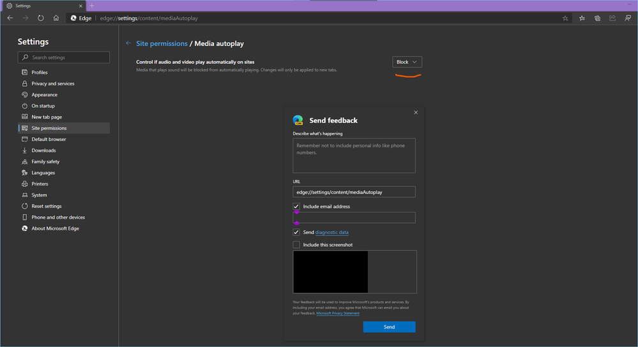This screenshot has width=638, height=347.
Task: Open the feedback person icon in toolbar
Action: tap(628, 18)
